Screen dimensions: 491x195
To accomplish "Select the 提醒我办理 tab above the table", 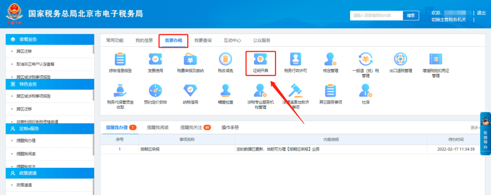I will (x=121, y=127).
